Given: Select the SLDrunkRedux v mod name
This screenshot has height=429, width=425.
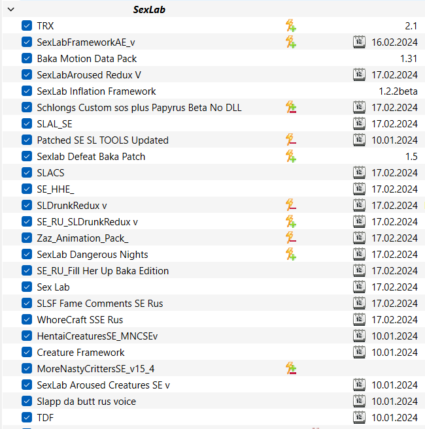Looking at the screenshot, I should click(72, 206).
